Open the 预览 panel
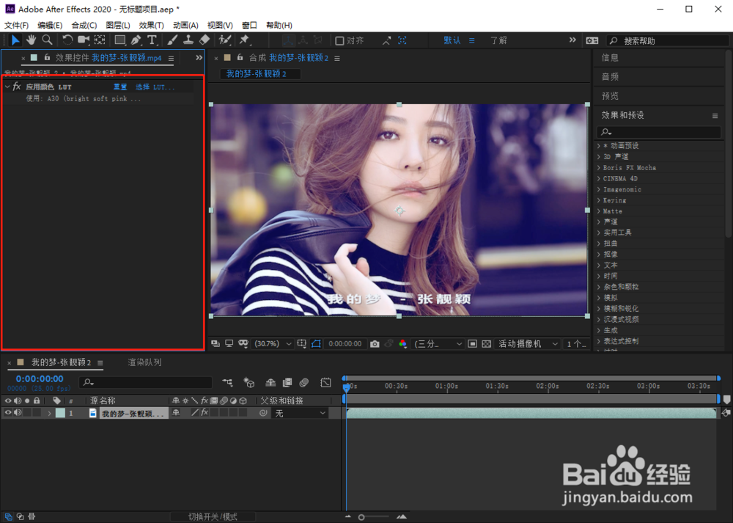 [x=610, y=96]
